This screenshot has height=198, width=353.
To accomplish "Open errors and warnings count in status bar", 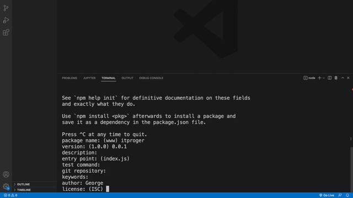I will (x=10, y=195).
